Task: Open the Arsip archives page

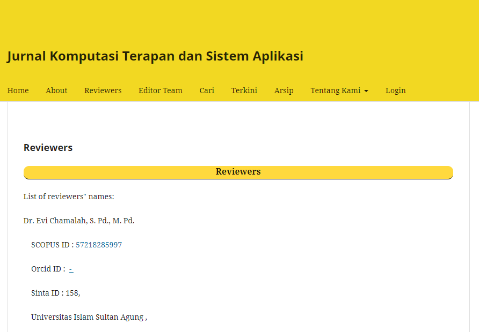Action: click(x=284, y=90)
